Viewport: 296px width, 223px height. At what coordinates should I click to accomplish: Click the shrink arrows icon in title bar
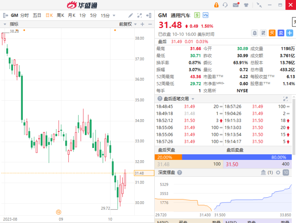(259, 5)
